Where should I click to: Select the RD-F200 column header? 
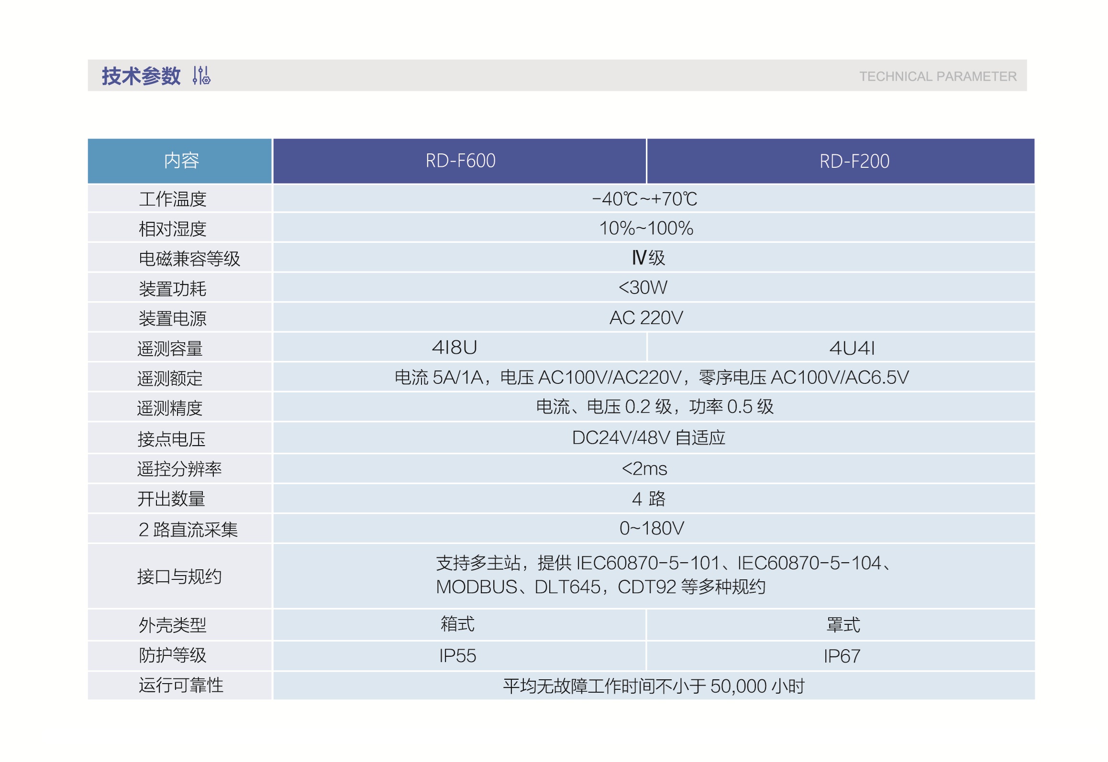854,162
